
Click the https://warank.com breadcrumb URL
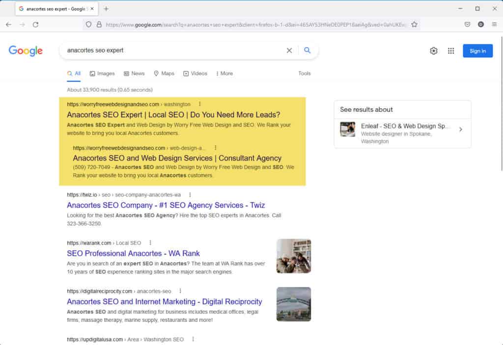[x=89, y=243]
